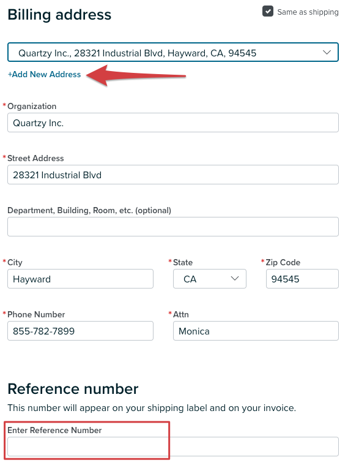Image resolution: width=348 pixels, height=468 pixels.
Task: Click the Billing address heading
Action: [x=59, y=15]
